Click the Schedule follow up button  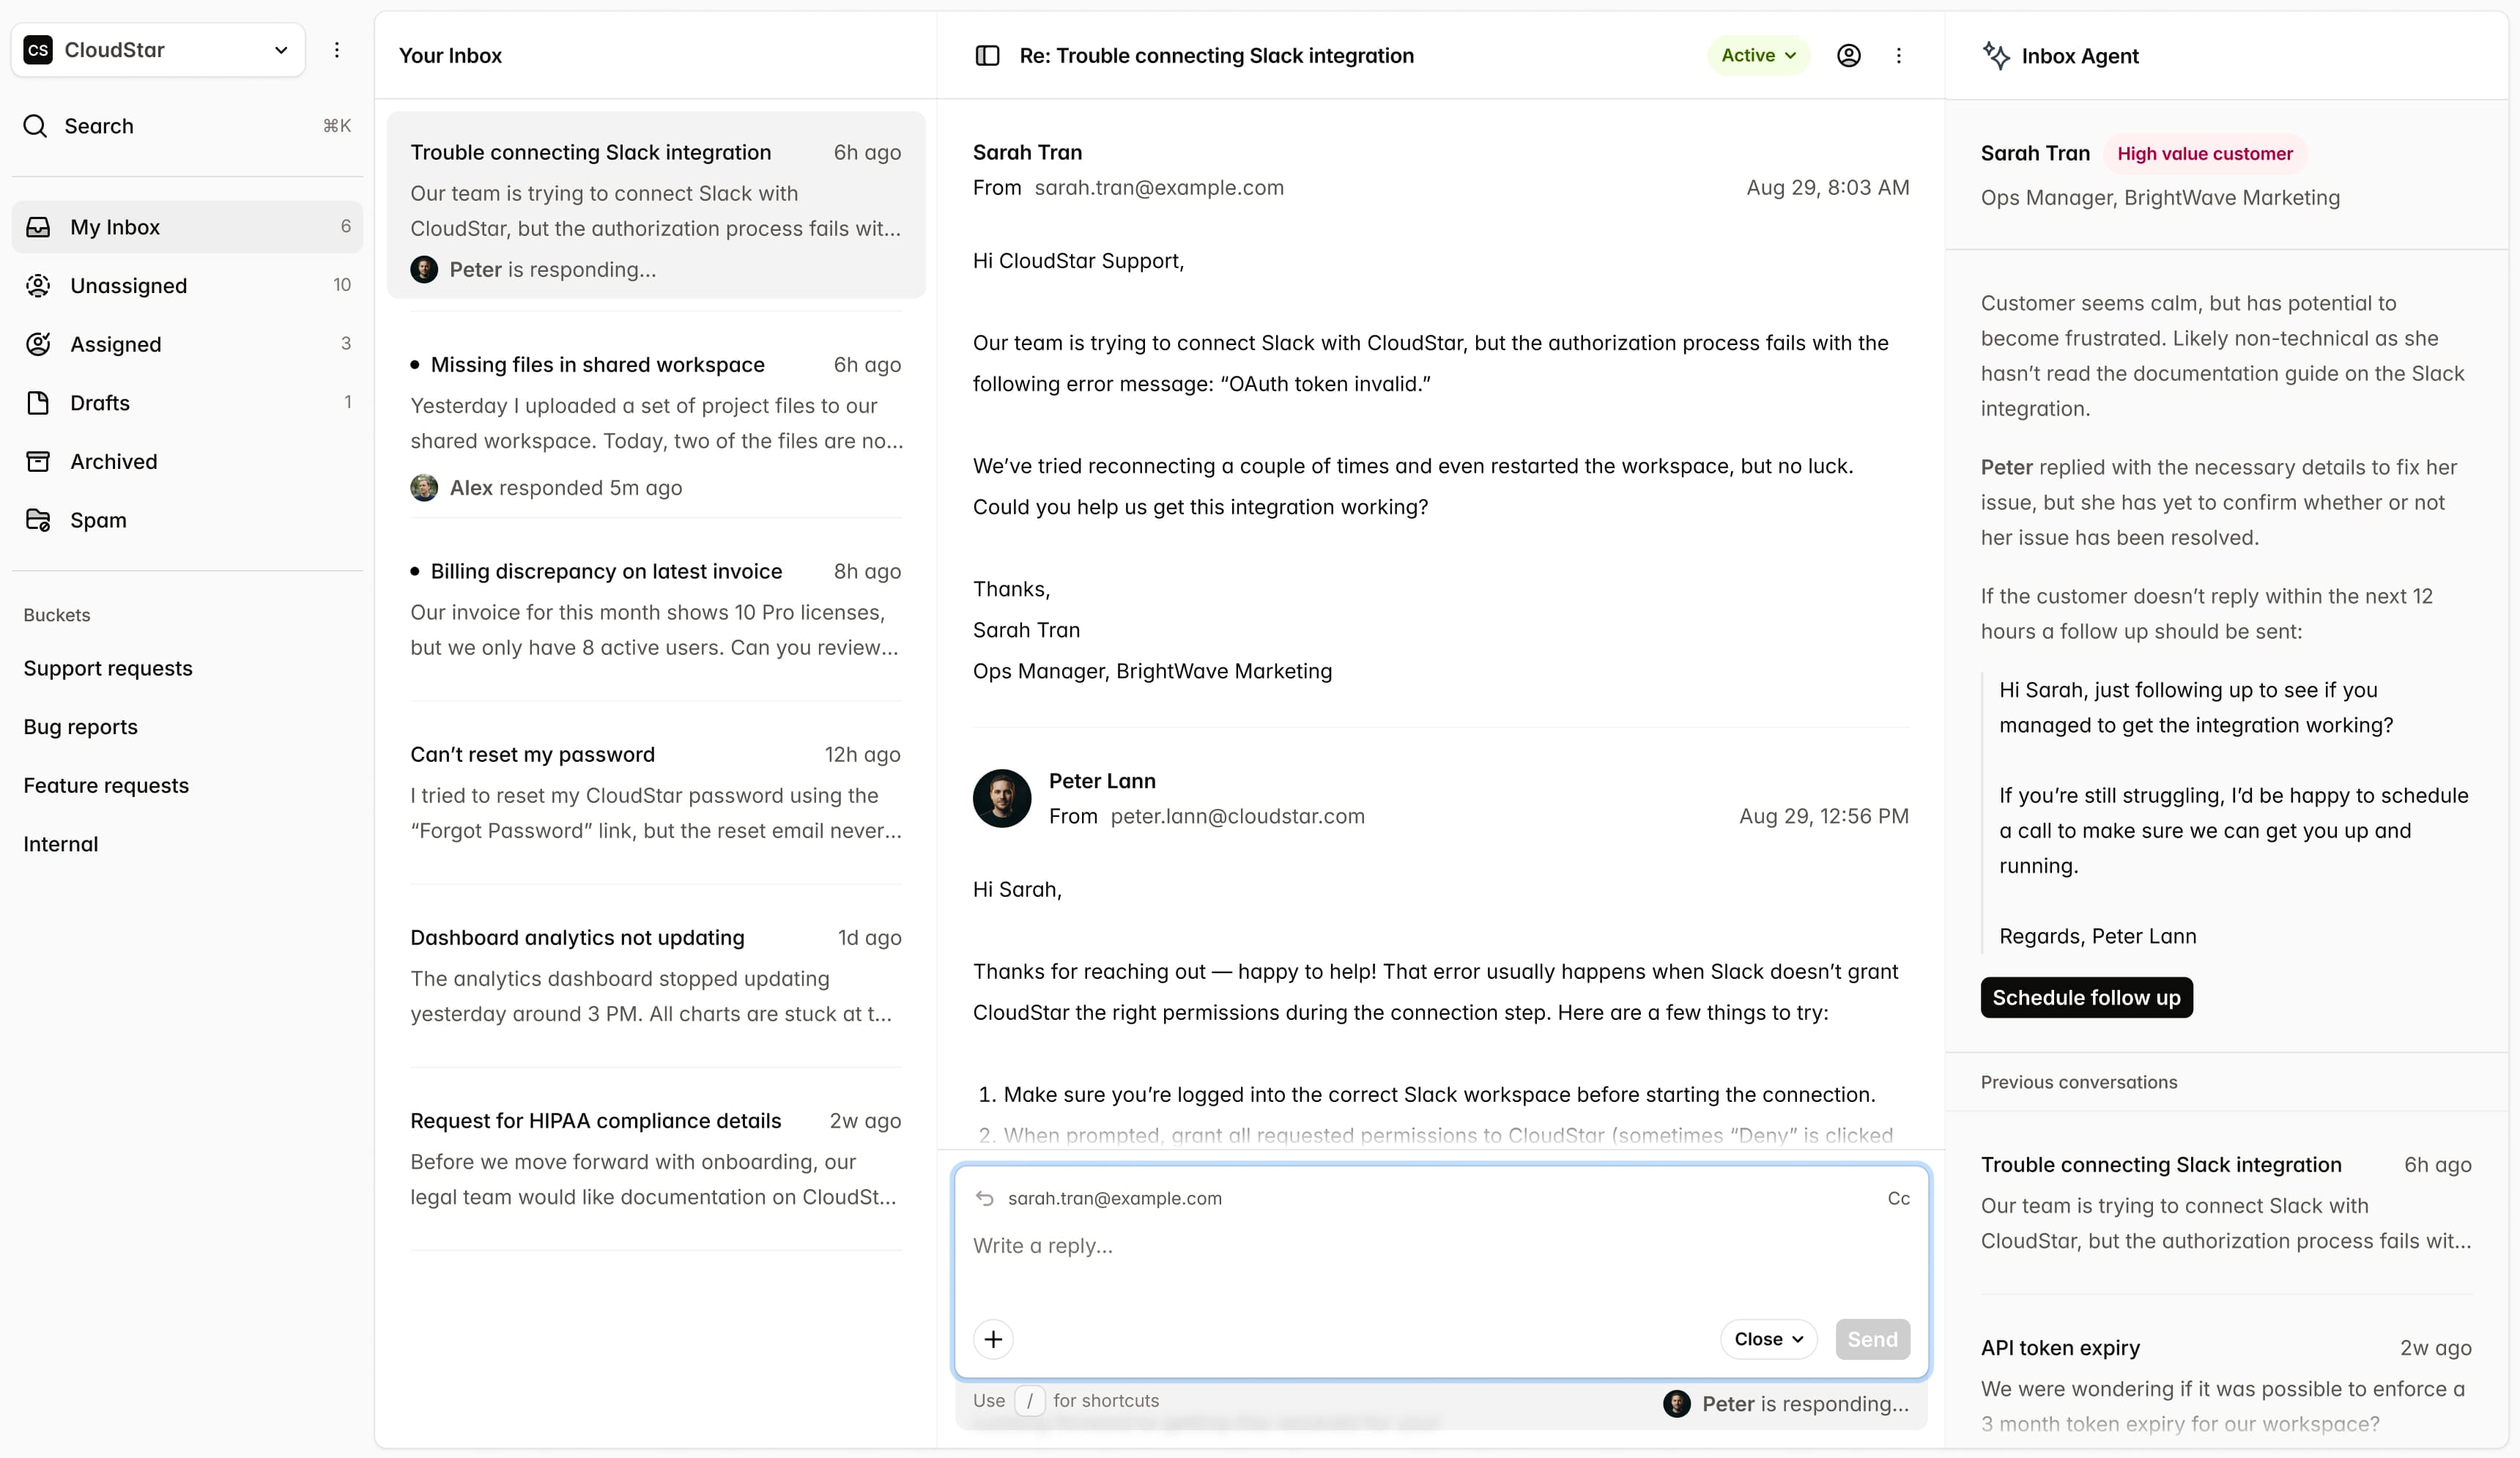tap(2086, 997)
